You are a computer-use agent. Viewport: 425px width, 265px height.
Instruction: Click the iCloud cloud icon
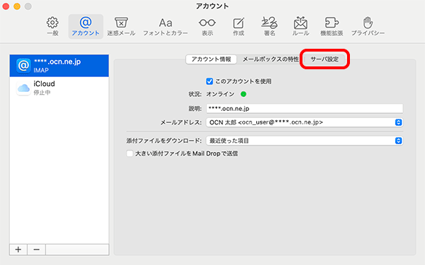[23, 88]
